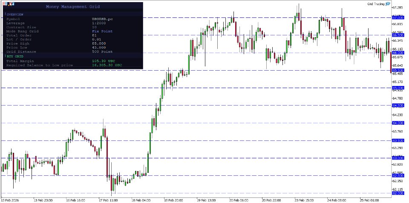Select the 63.000 grid level price tag
Viewport: 409px width, 203px height.
[398, 158]
